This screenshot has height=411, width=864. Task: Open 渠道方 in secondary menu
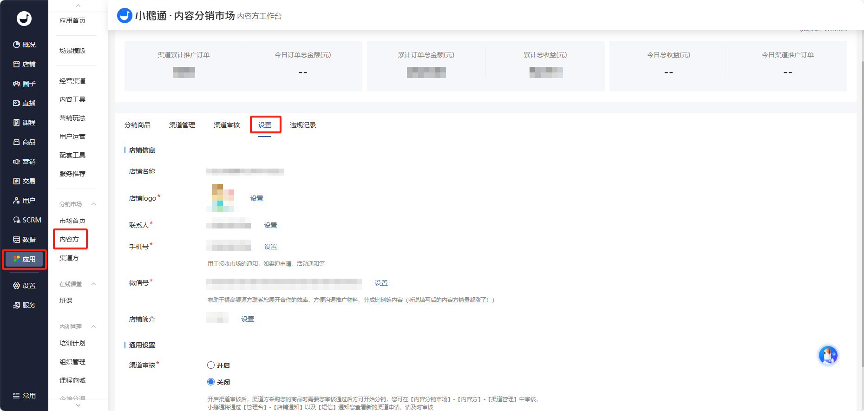tap(69, 258)
